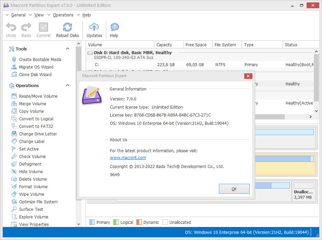Screen dimensions: 322x240
Task: Click OK in the about dialog
Action: click(234, 189)
